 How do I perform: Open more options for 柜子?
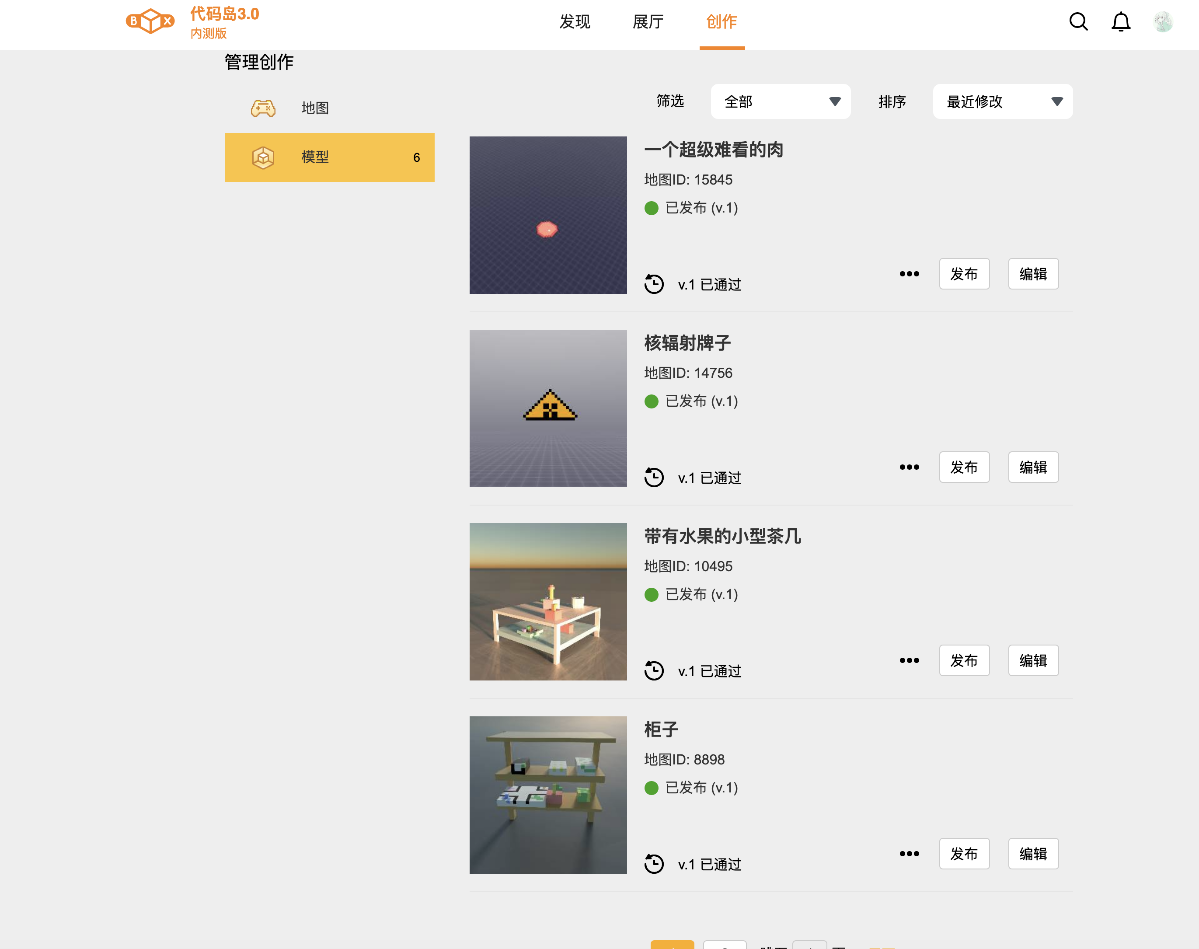(909, 854)
